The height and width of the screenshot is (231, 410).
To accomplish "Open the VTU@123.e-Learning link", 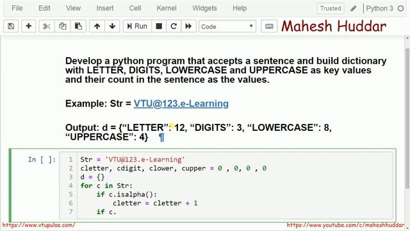I will click(x=181, y=103).
